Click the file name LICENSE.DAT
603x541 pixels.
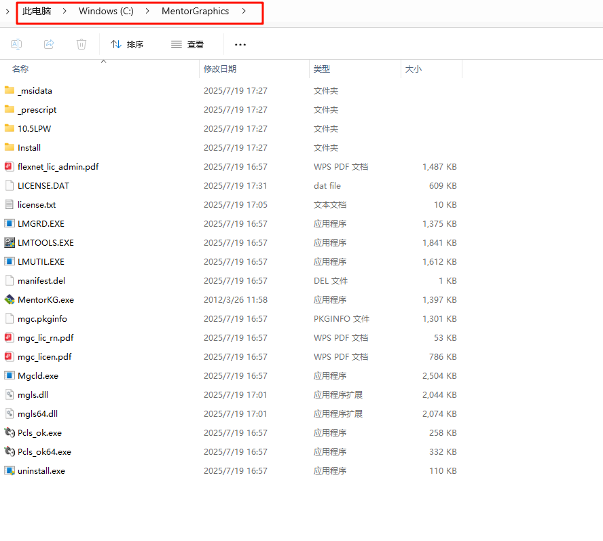(43, 186)
